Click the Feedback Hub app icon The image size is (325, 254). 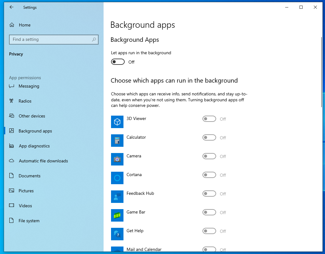pos(117,197)
